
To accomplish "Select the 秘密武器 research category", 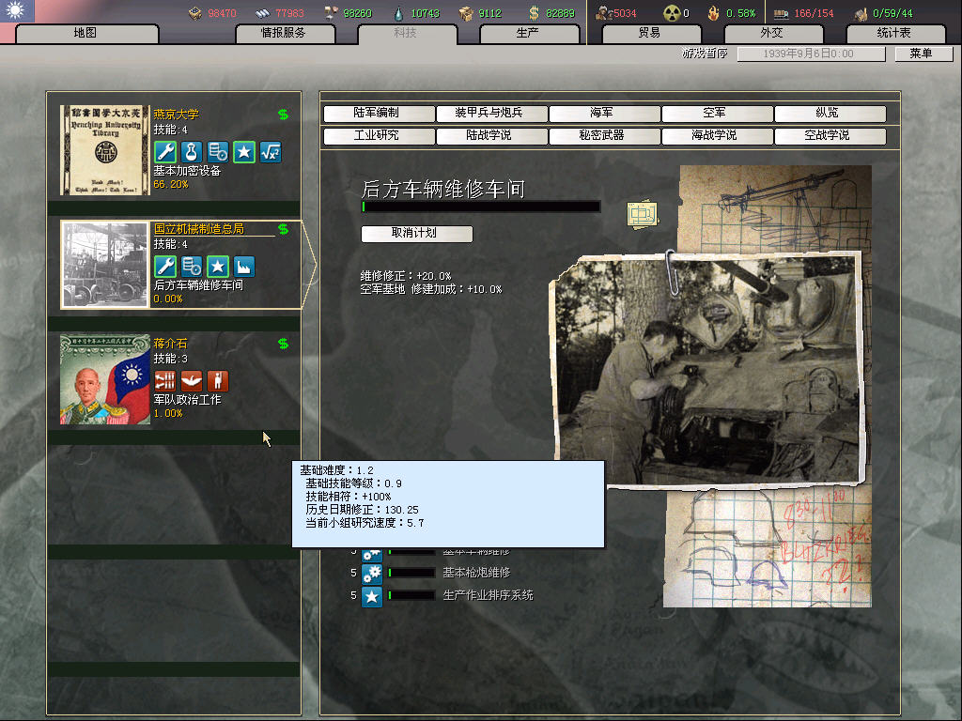I will (x=601, y=136).
